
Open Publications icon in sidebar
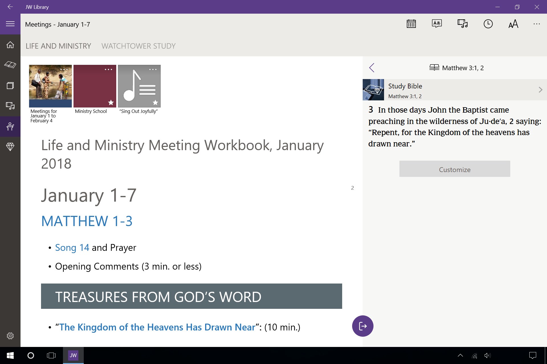click(x=10, y=86)
